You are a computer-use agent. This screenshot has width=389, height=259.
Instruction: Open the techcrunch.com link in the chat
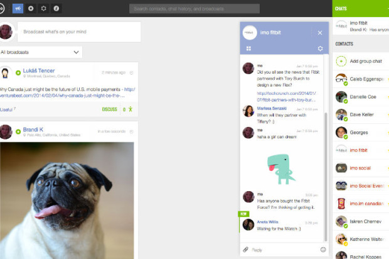click(x=286, y=96)
